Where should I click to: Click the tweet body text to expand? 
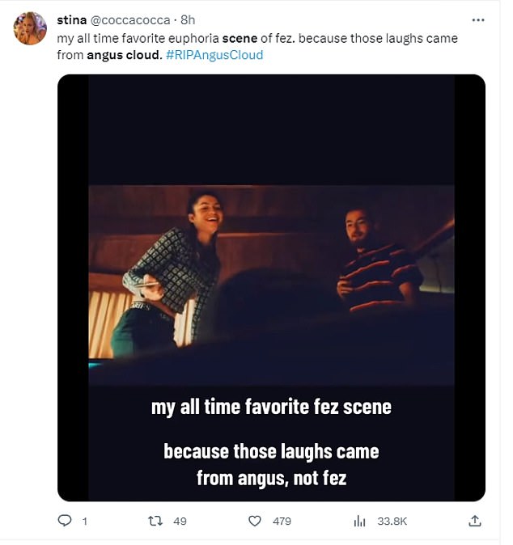[x=243, y=38]
